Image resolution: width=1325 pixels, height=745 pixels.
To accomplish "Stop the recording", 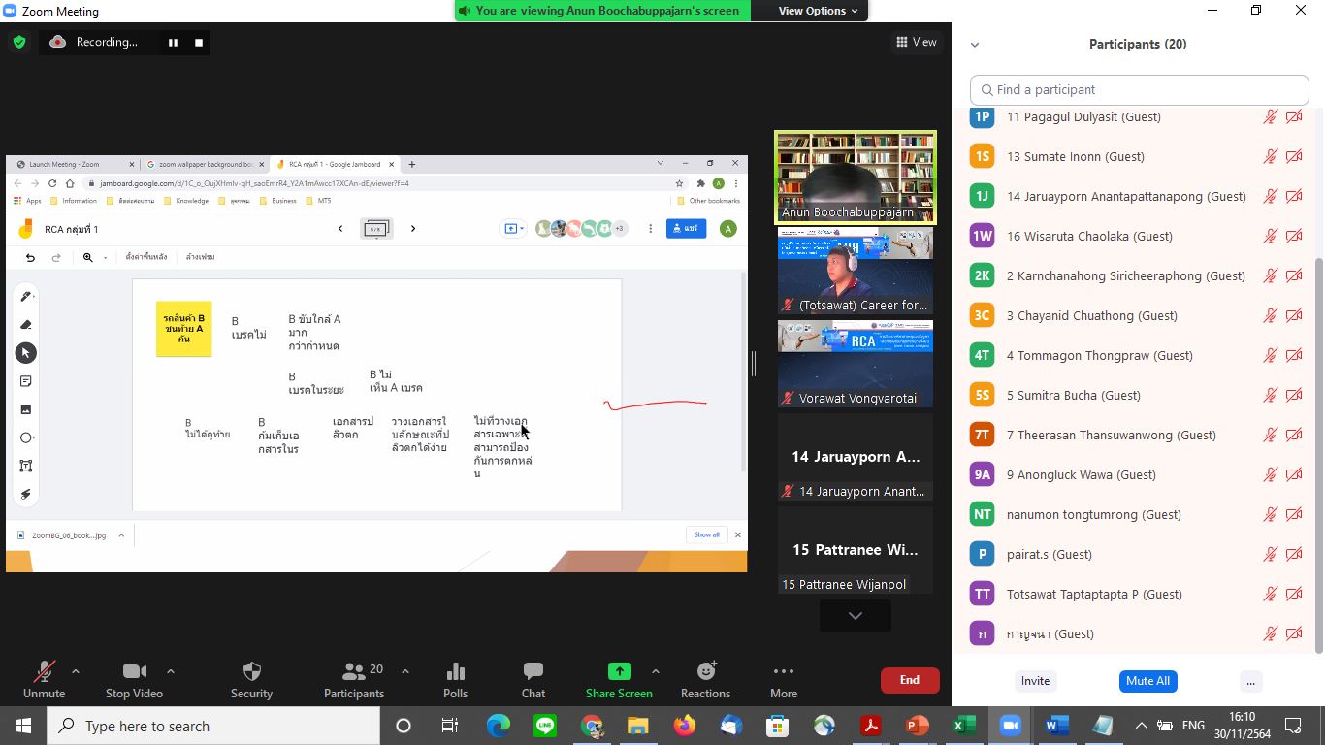I will point(199,43).
